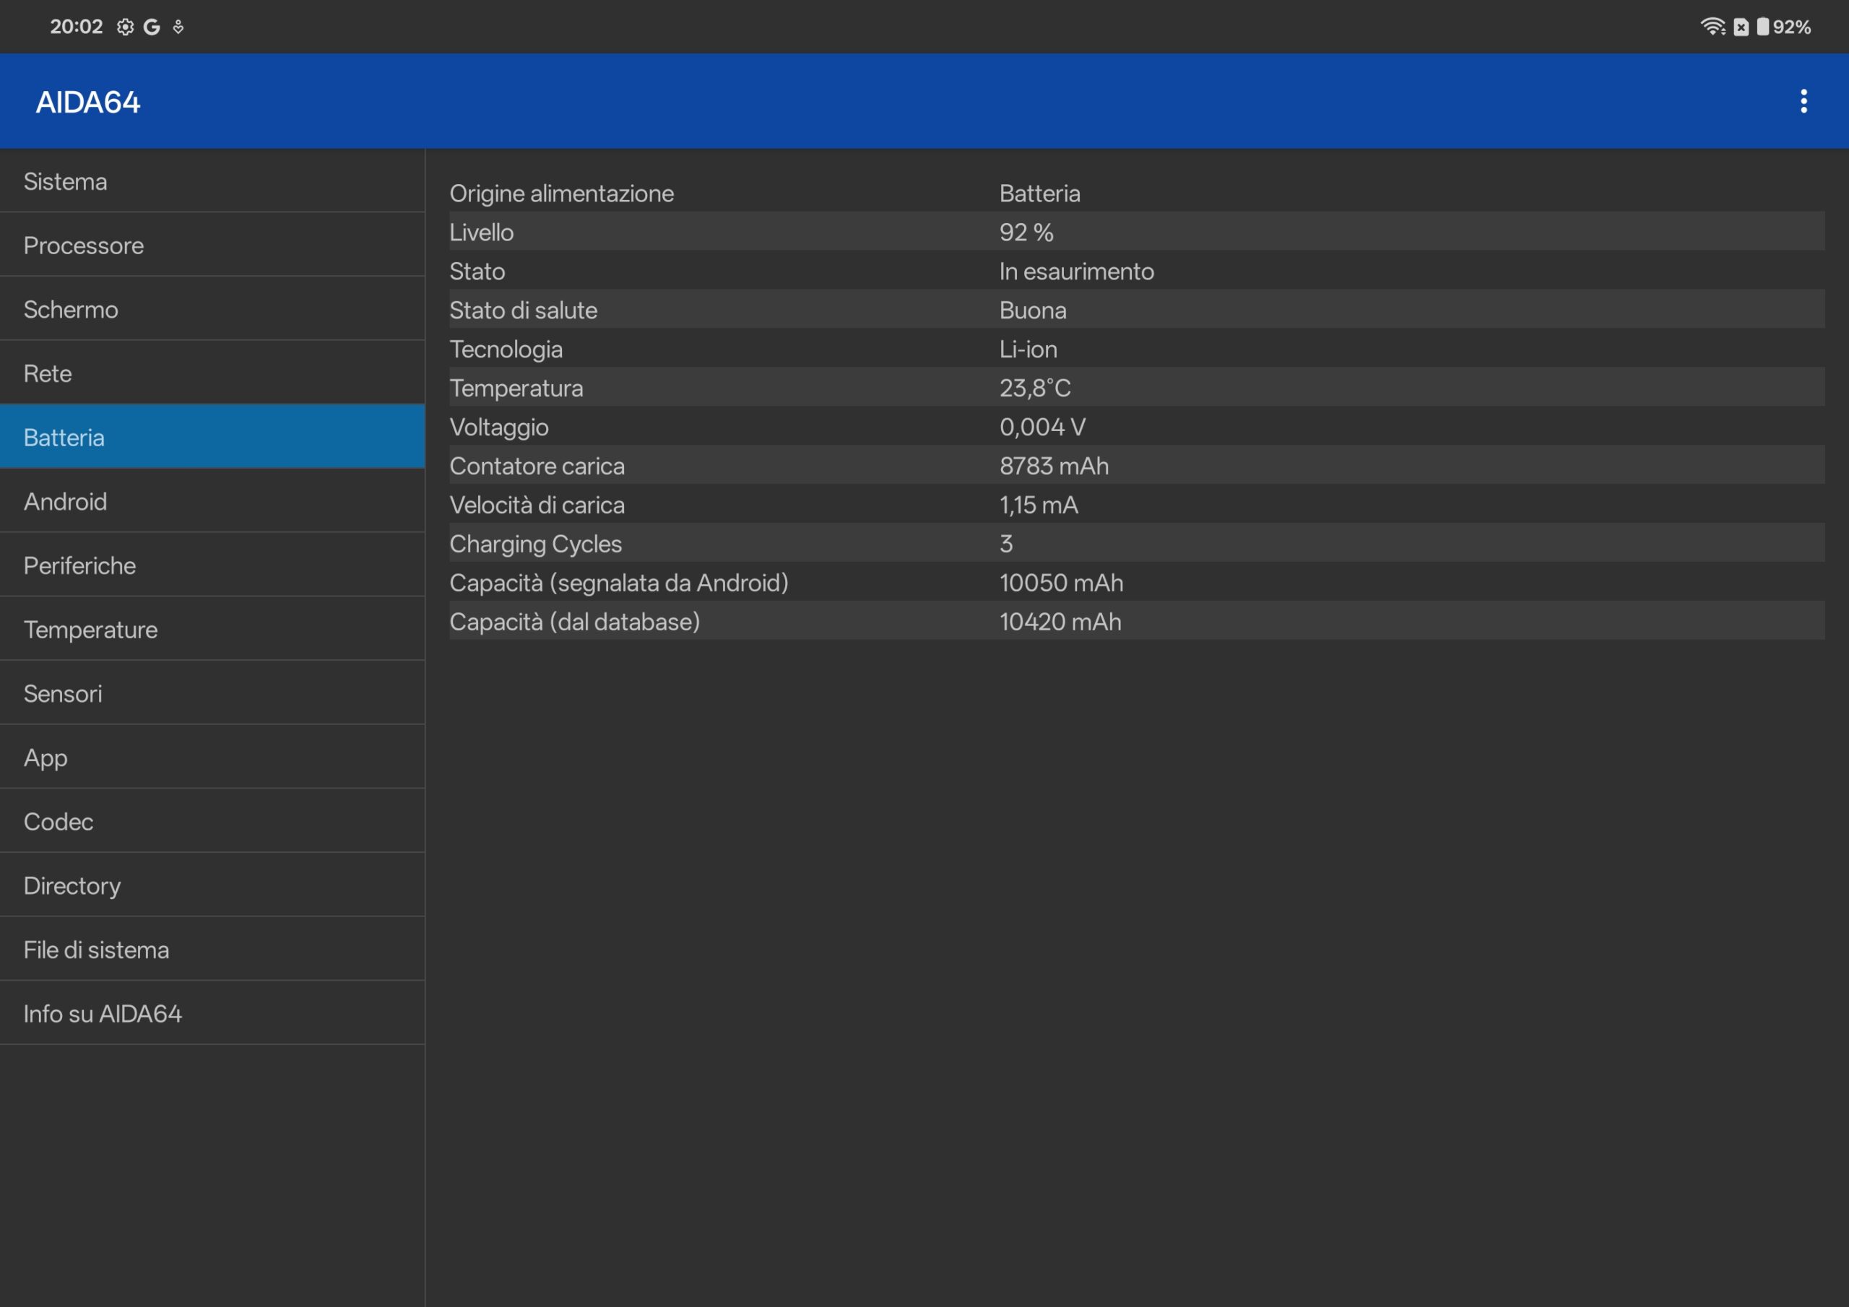Tap the battery icon in status bar
The height and width of the screenshot is (1307, 1849).
click(1762, 27)
